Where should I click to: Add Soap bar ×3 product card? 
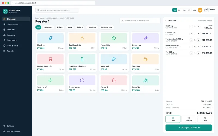click(x=50, y=83)
